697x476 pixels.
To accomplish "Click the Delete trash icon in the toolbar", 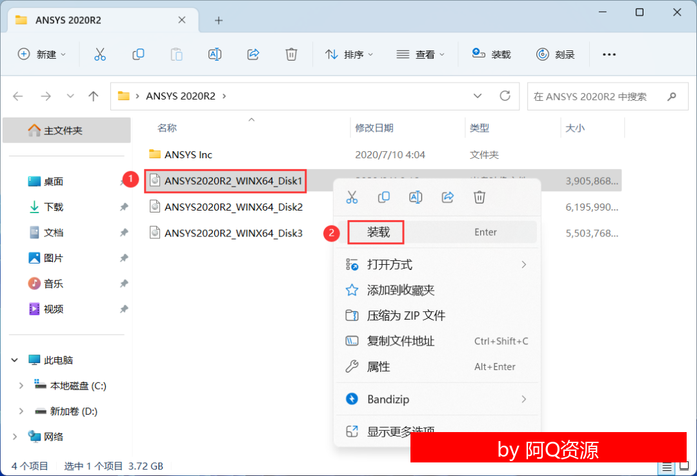I will point(291,54).
